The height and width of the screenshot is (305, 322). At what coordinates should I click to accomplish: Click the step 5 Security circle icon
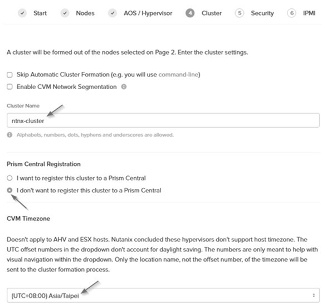click(x=240, y=13)
